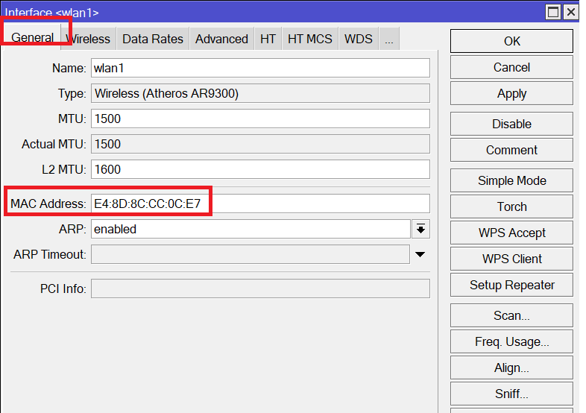The width and height of the screenshot is (586, 413).
Task: Maximize the Interface wlan1 window
Action: tap(553, 12)
